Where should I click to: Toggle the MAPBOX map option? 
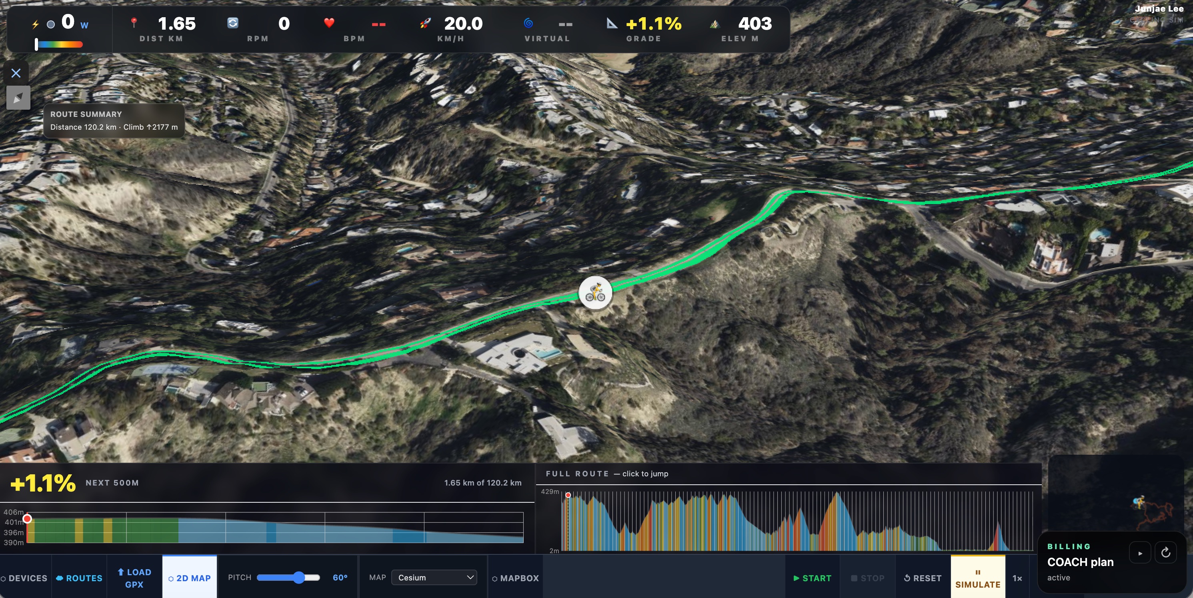click(x=515, y=578)
